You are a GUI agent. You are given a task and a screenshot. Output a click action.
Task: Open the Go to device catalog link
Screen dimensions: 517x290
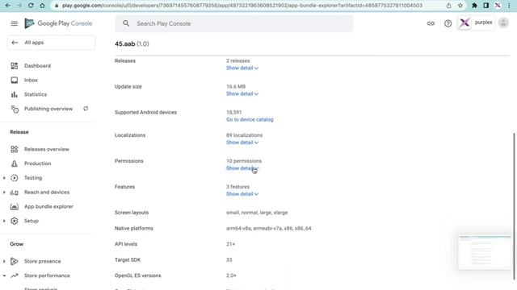(250, 120)
